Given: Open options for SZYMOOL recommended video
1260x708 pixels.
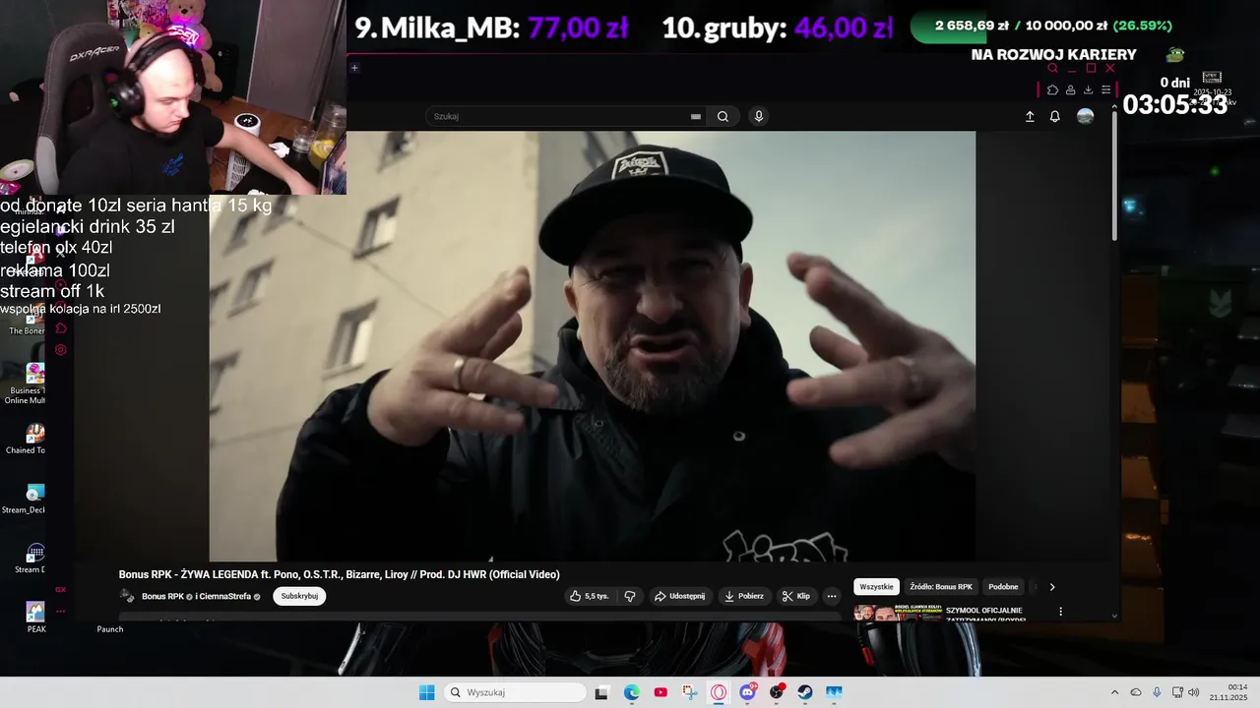Looking at the screenshot, I should point(1060,612).
